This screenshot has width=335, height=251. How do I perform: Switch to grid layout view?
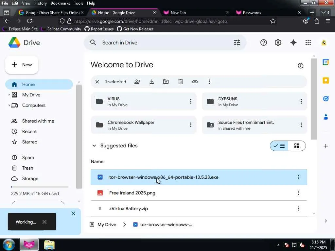[297, 146]
